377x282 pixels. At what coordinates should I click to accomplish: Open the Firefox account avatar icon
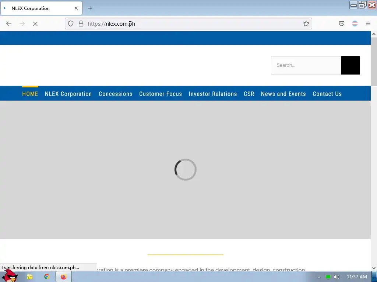[x=355, y=23]
